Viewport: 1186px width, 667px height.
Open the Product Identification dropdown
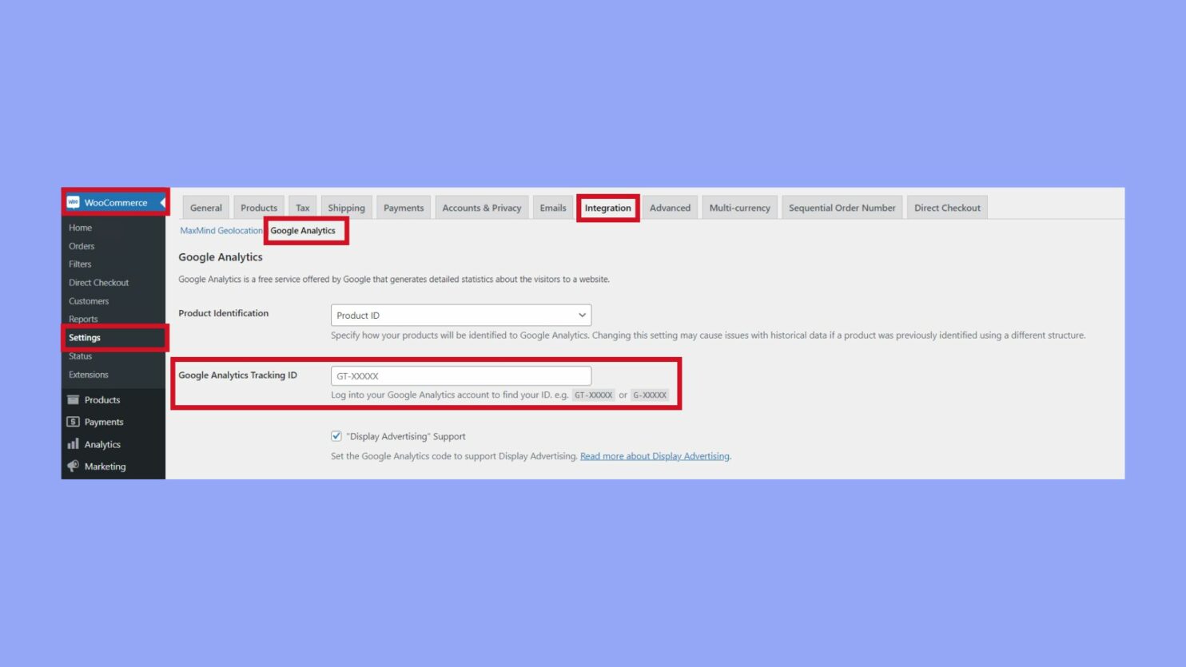(x=461, y=315)
